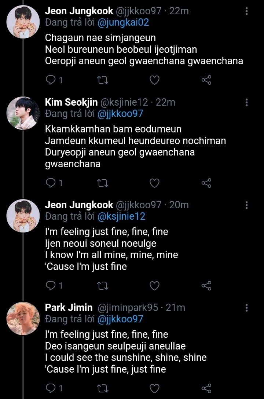Open Park Jimin's profile picture
The height and width of the screenshot is (399, 264).
(x=23, y=318)
